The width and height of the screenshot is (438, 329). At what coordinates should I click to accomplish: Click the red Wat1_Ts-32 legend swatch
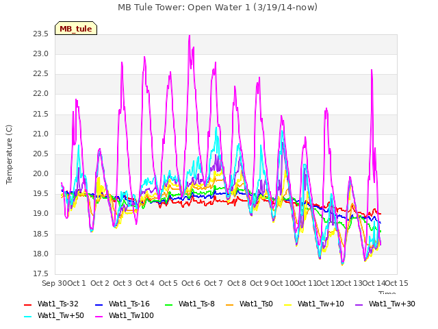click(28, 304)
